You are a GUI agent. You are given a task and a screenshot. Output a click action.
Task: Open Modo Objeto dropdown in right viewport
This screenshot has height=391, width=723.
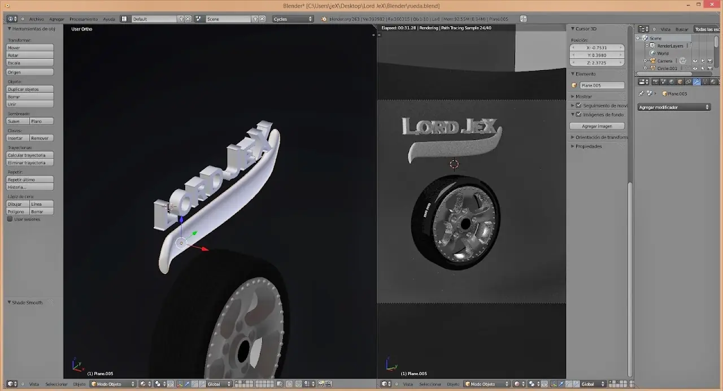pyautogui.click(x=487, y=384)
